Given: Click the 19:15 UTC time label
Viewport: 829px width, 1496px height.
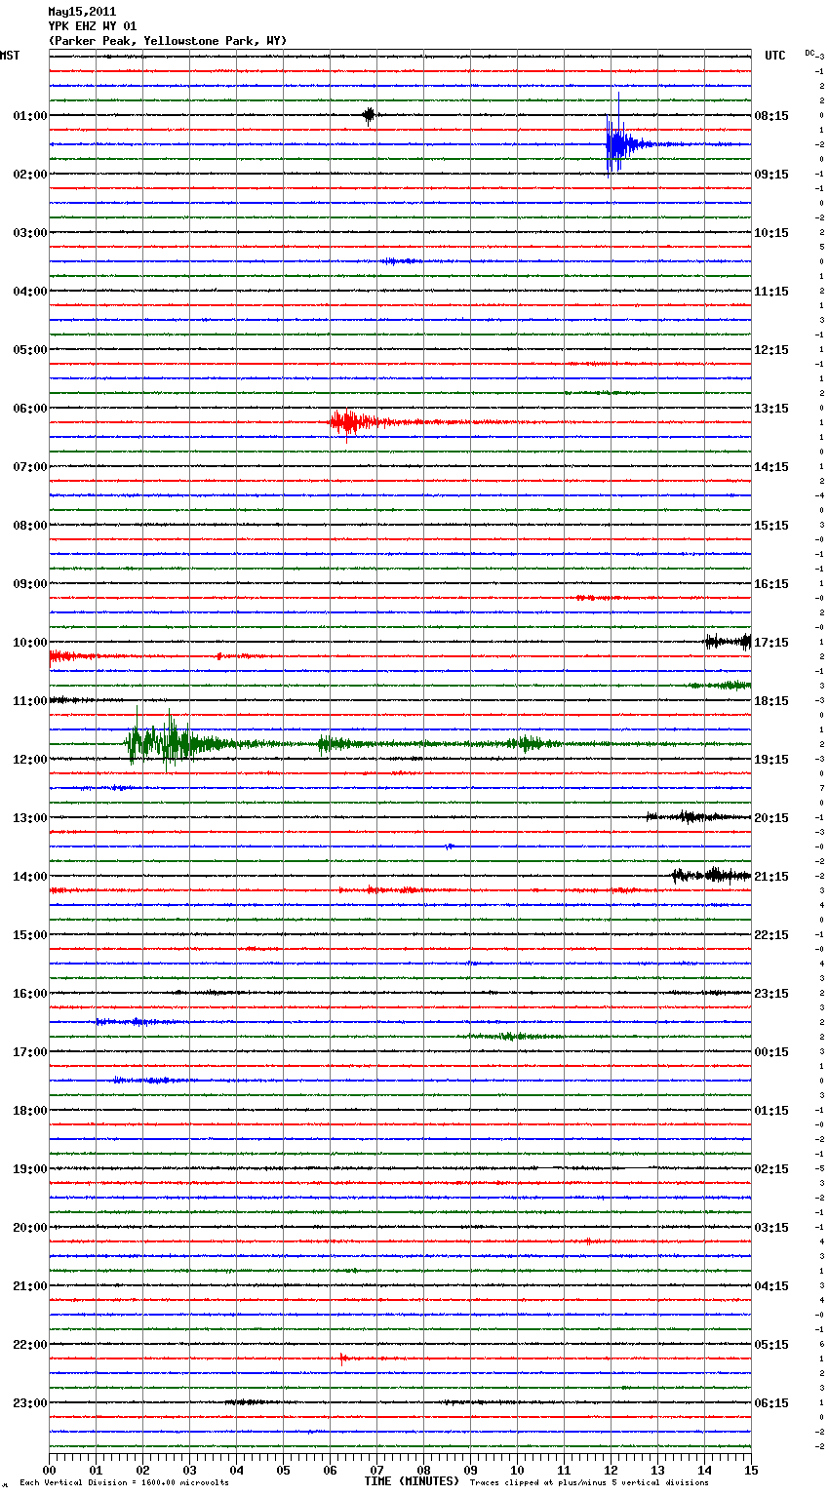Looking at the screenshot, I should (771, 760).
